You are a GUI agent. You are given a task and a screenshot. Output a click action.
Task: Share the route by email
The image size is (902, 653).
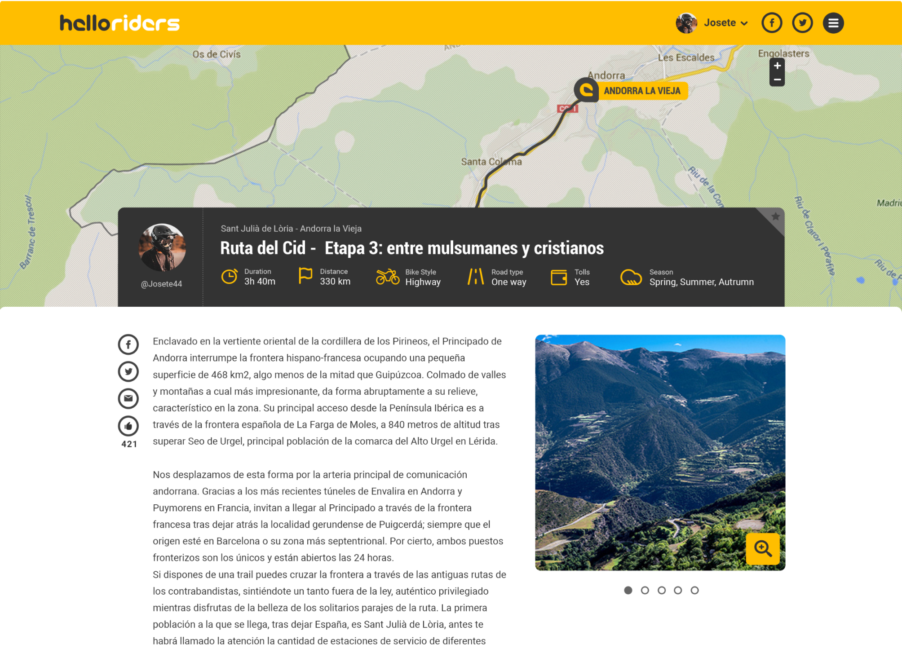tap(128, 398)
